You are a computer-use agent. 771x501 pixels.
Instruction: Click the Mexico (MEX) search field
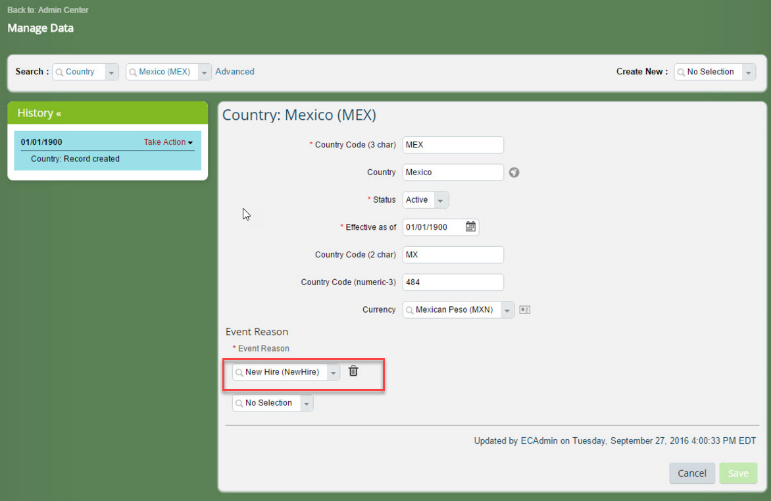tap(168, 72)
